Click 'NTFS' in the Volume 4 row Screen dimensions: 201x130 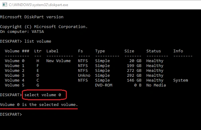tap(83, 80)
